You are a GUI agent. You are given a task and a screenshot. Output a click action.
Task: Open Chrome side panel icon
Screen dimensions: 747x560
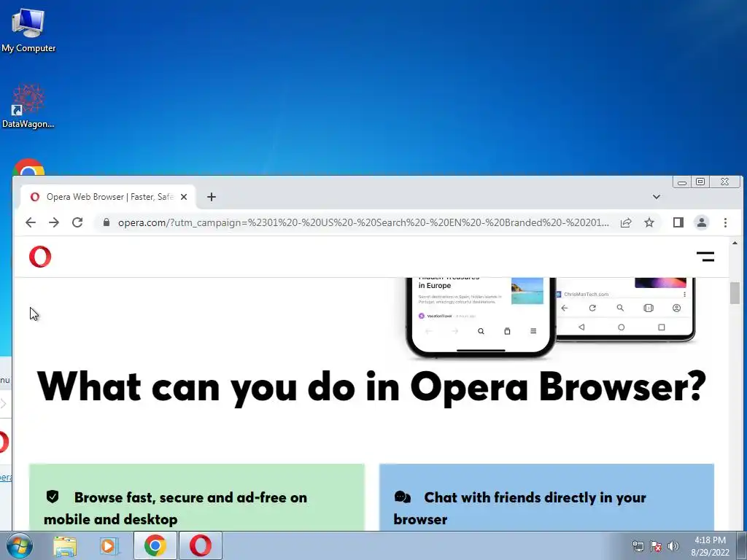pyautogui.click(x=678, y=222)
